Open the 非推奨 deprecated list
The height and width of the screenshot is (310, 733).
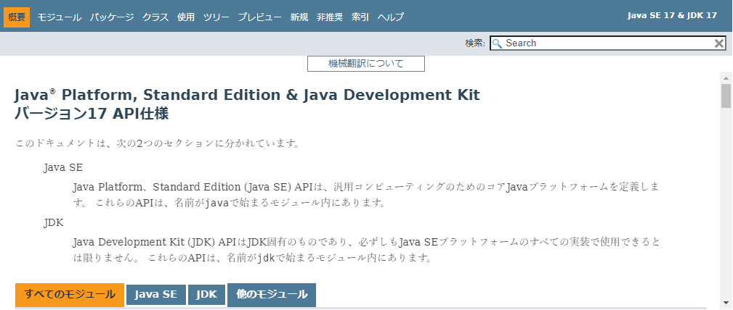[330, 17]
